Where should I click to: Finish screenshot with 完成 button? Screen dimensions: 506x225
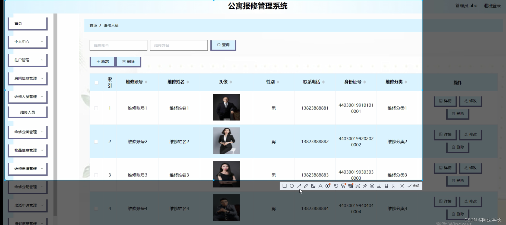click(x=413, y=186)
